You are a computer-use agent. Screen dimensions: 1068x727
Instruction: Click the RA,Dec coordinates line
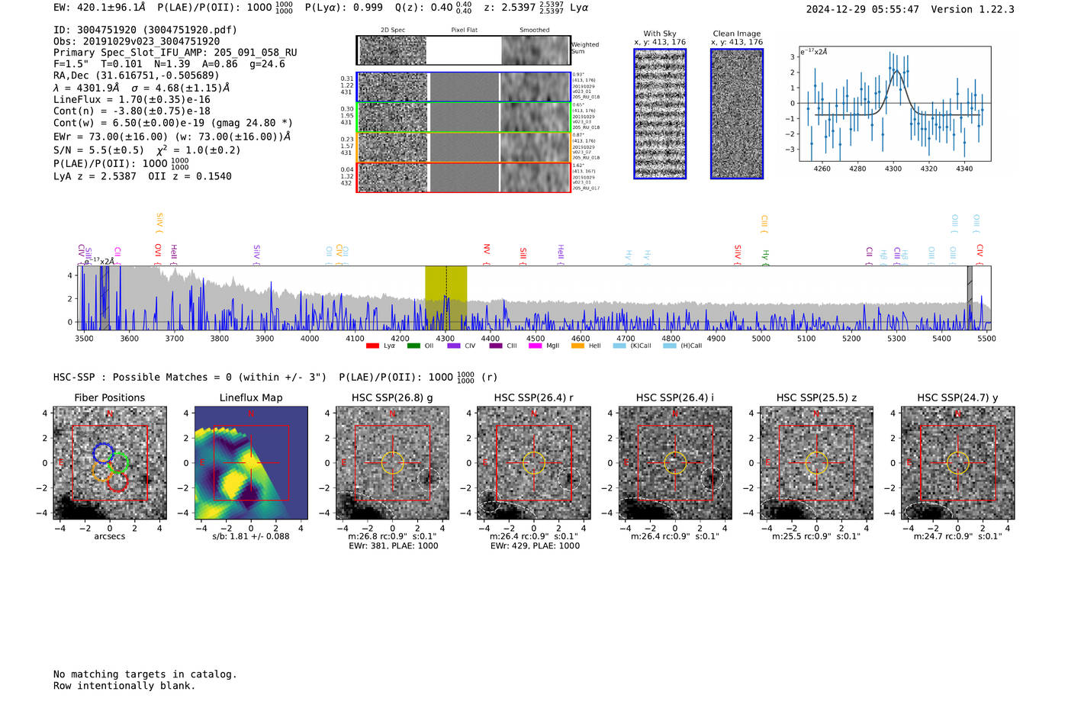136,75
